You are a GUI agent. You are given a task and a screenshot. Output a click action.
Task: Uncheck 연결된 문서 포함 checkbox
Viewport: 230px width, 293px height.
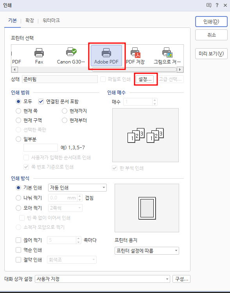coord(41,101)
